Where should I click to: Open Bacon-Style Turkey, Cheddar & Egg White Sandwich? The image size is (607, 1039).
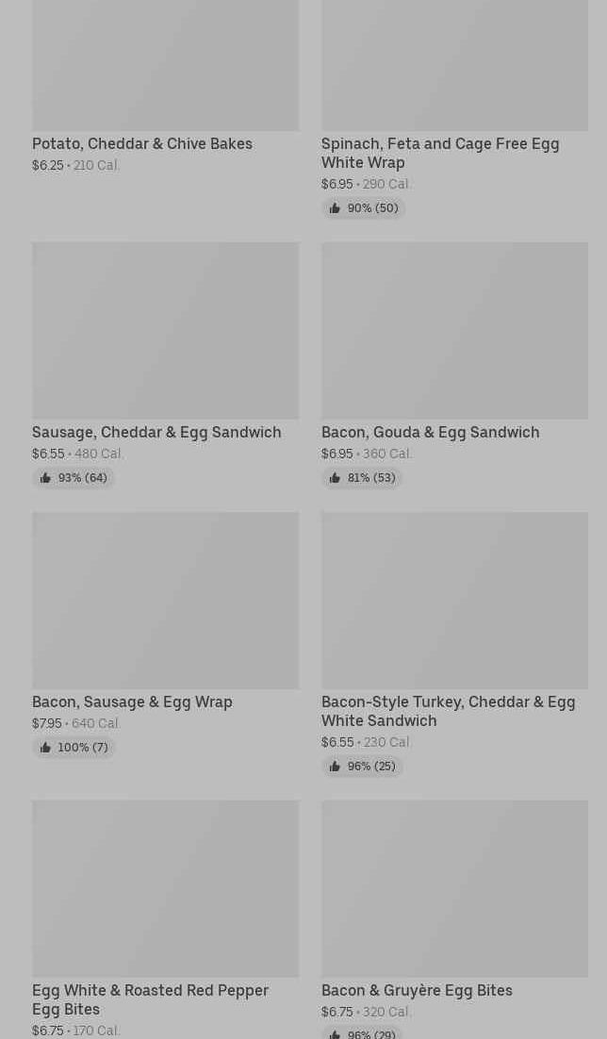click(448, 711)
